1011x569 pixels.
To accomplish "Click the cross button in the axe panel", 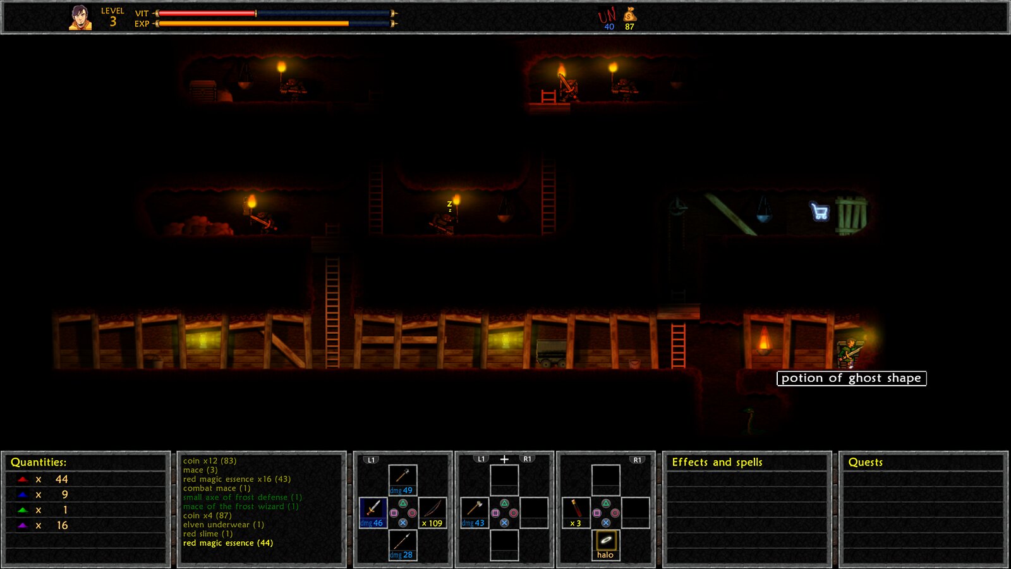I will coord(504,522).
